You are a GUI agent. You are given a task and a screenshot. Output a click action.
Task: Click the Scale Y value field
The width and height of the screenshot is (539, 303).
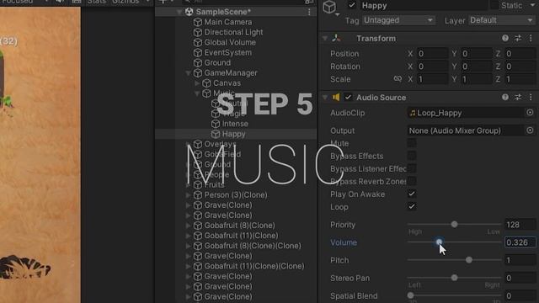477,79
